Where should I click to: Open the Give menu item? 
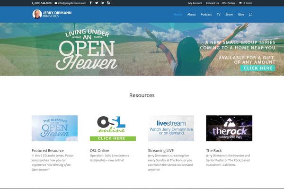click(x=241, y=15)
